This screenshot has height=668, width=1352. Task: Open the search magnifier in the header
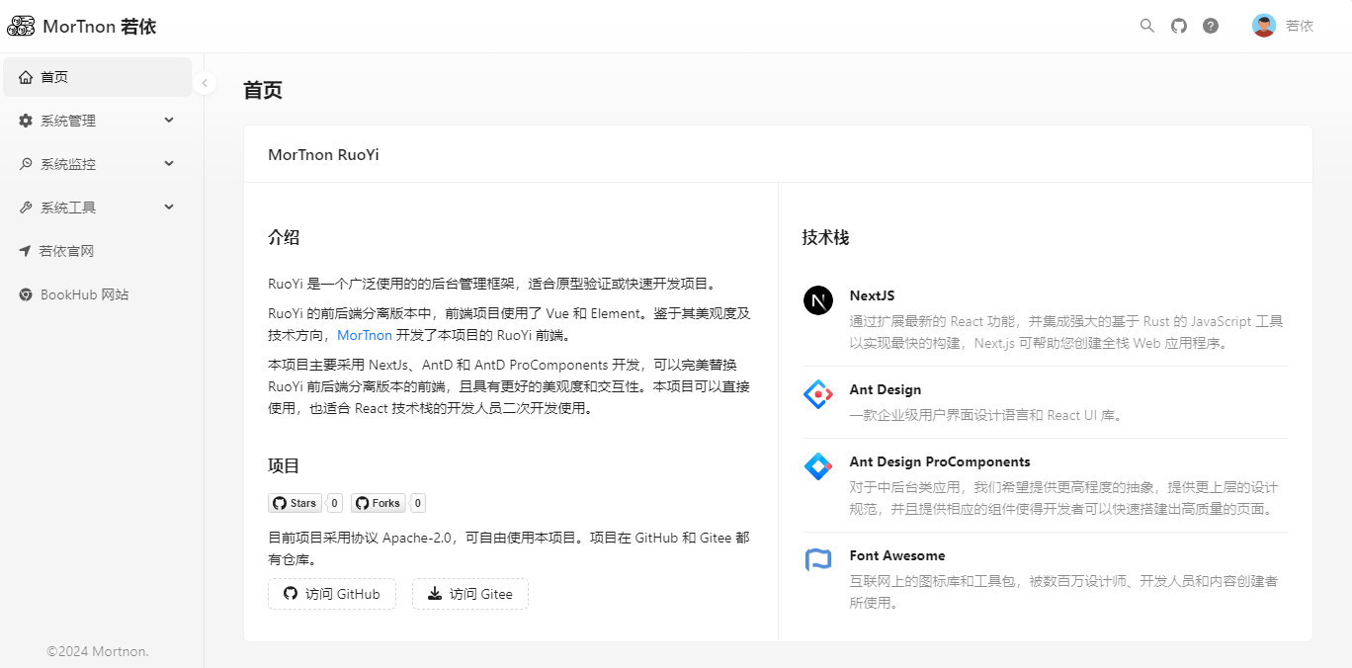(1146, 26)
